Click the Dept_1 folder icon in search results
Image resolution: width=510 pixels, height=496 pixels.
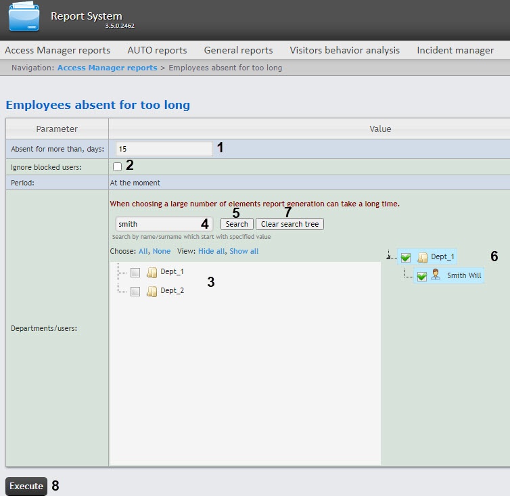423,257
